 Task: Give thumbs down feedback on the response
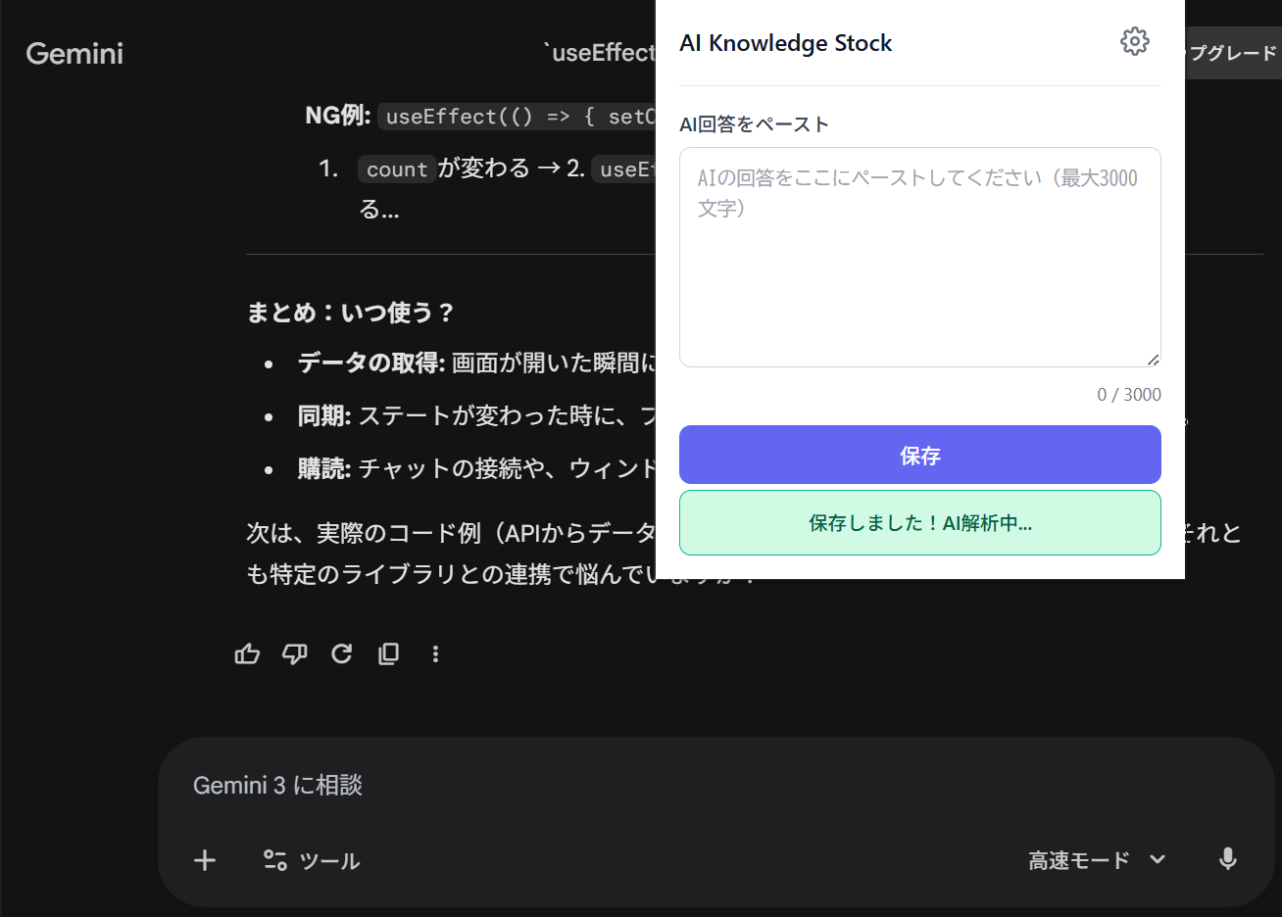click(294, 653)
